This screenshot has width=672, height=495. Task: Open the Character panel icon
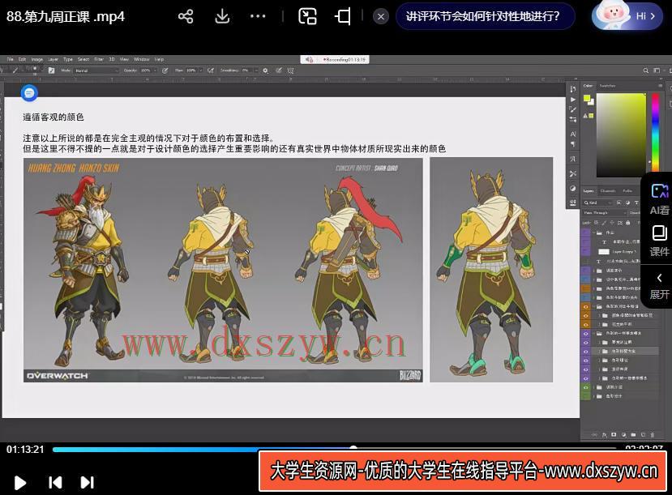[x=573, y=134]
